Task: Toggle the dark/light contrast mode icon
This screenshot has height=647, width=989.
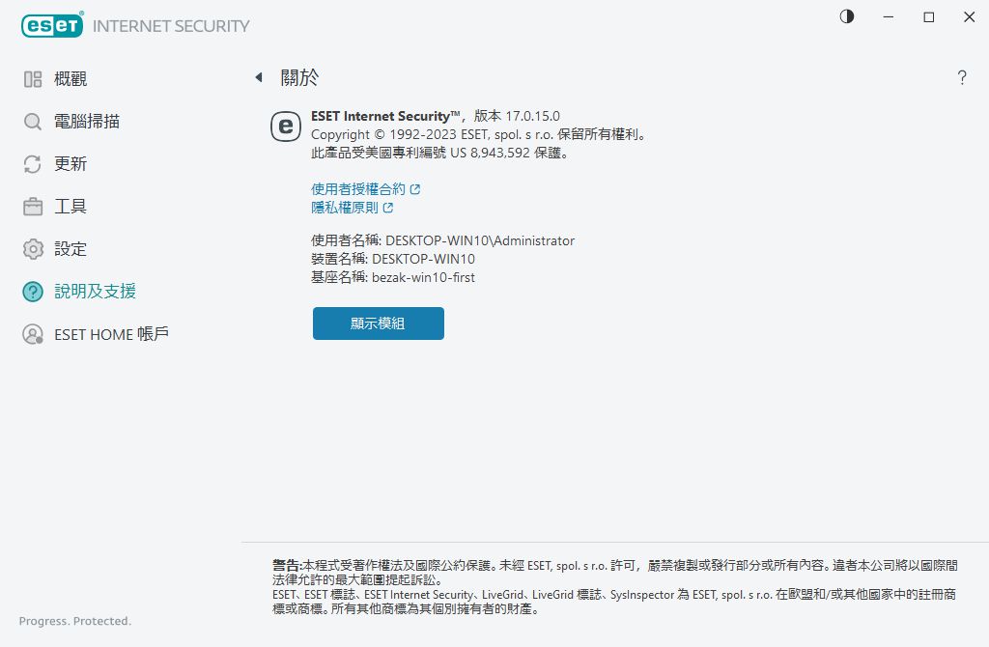Action: [x=847, y=16]
